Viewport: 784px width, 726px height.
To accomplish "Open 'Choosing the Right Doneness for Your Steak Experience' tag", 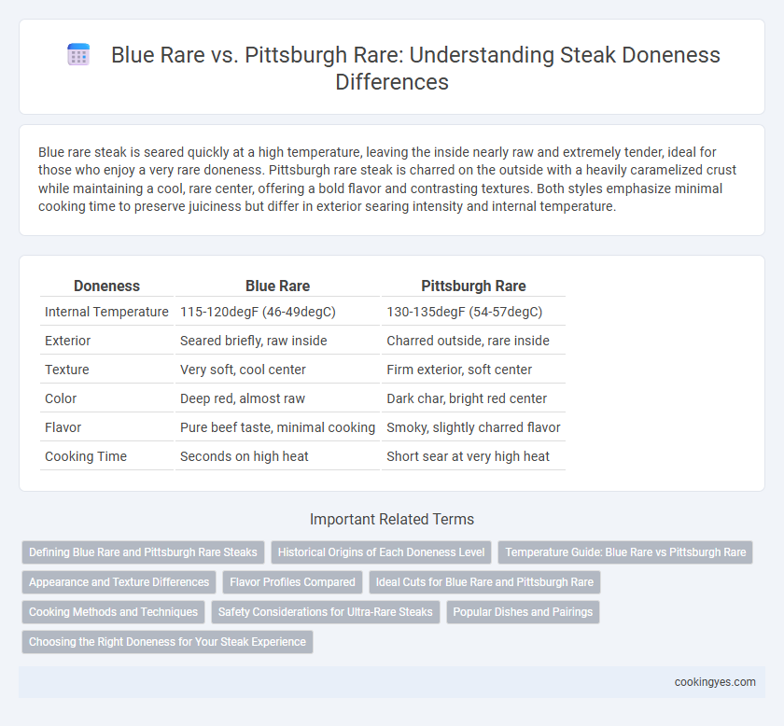I will click(x=167, y=642).
